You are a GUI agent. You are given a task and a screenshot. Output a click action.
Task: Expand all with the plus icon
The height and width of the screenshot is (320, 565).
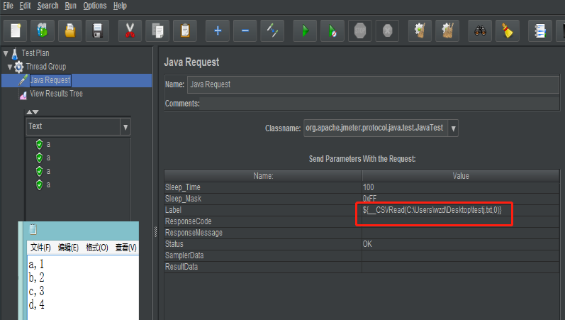[218, 31]
